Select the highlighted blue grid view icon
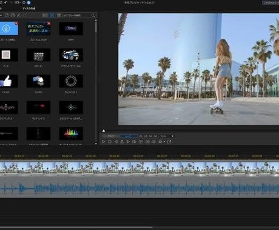The image size is (279, 230). pyautogui.click(x=52, y=15)
